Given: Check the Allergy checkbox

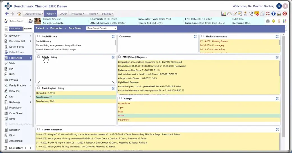Looking at the screenshot, I should pos(121,98).
